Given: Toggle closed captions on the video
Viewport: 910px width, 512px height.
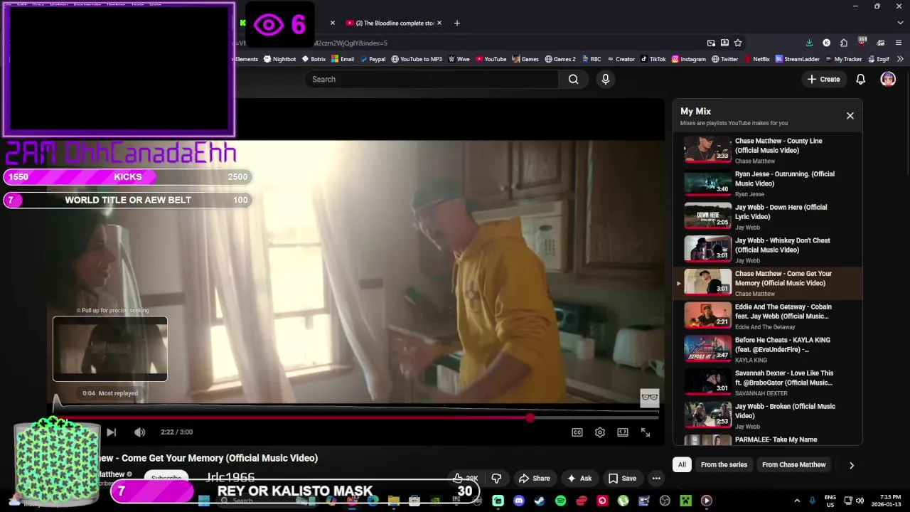Looking at the screenshot, I should click(577, 432).
